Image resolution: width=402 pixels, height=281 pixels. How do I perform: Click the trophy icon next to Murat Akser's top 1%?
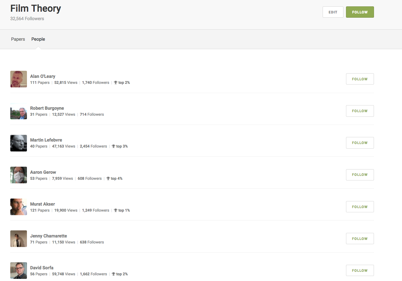point(116,210)
